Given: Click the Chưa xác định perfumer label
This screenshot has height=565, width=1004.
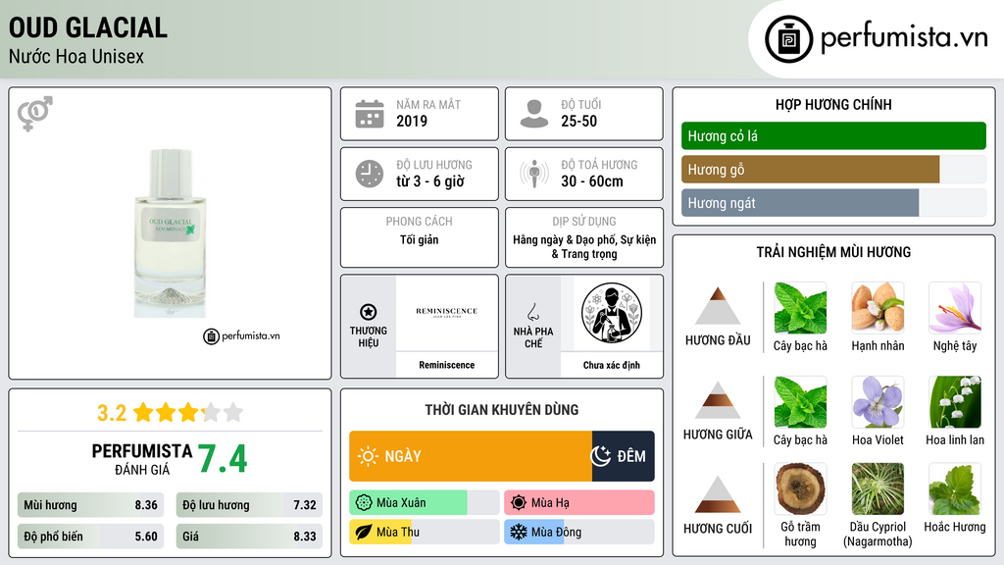Looking at the screenshot, I should point(612,365).
